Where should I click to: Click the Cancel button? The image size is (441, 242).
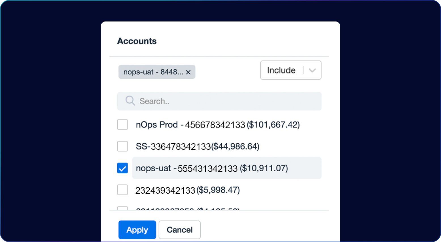click(x=180, y=230)
